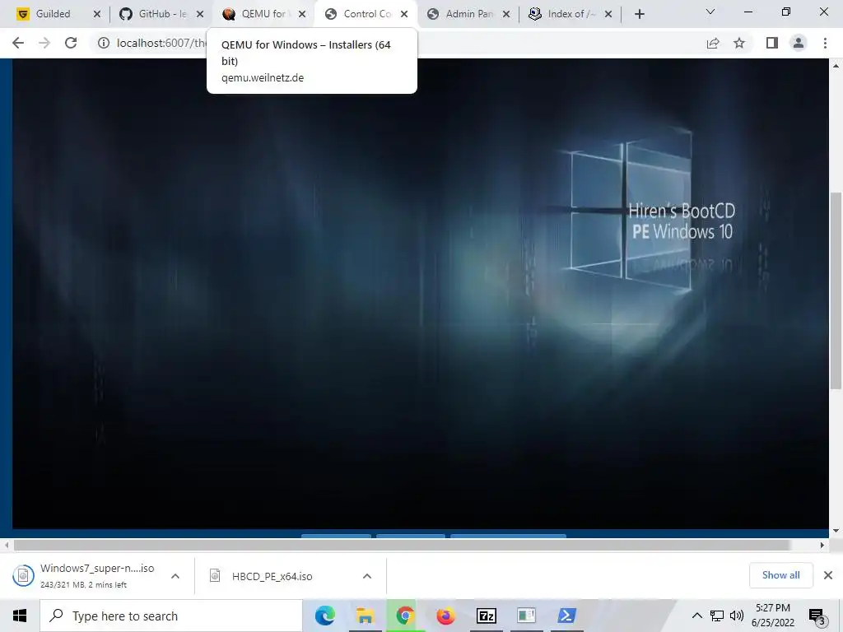The height and width of the screenshot is (632, 843).
Task: Open the volume control
Action: 737,616
